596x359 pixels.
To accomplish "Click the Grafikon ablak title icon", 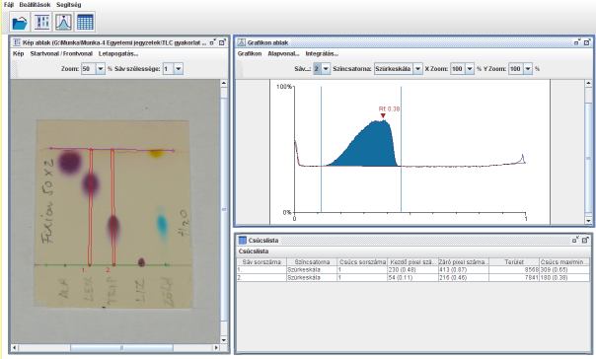I will click(x=242, y=42).
